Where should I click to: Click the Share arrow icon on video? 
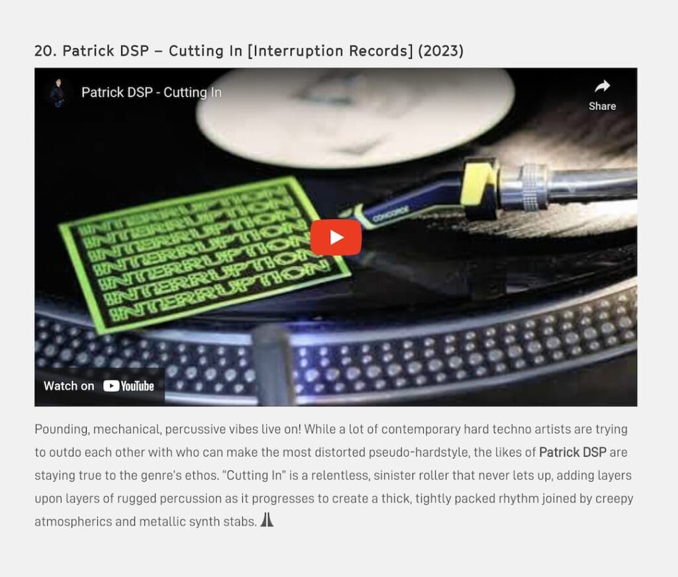pos(602,87)
